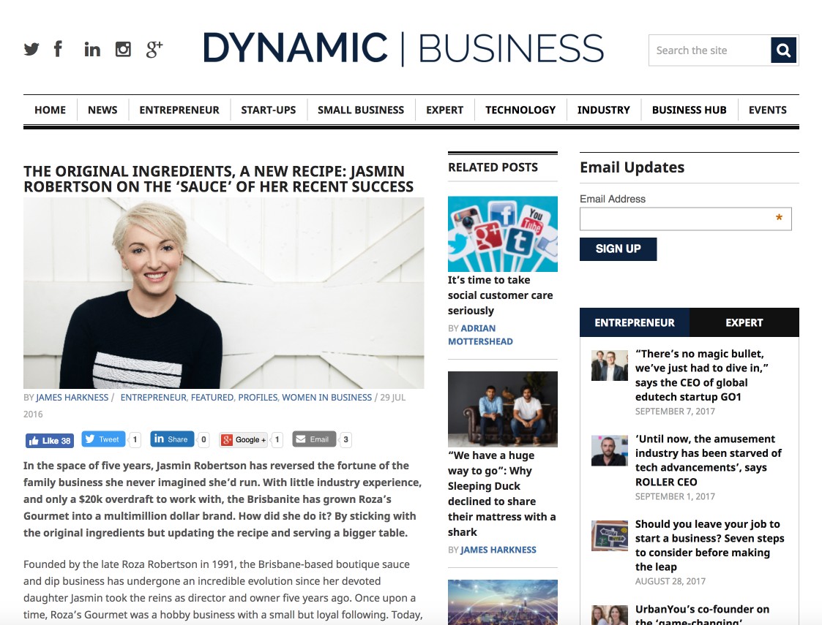This screenshot has height=625, width=822.
Task: Tweet this article
Action: (103, 439)
